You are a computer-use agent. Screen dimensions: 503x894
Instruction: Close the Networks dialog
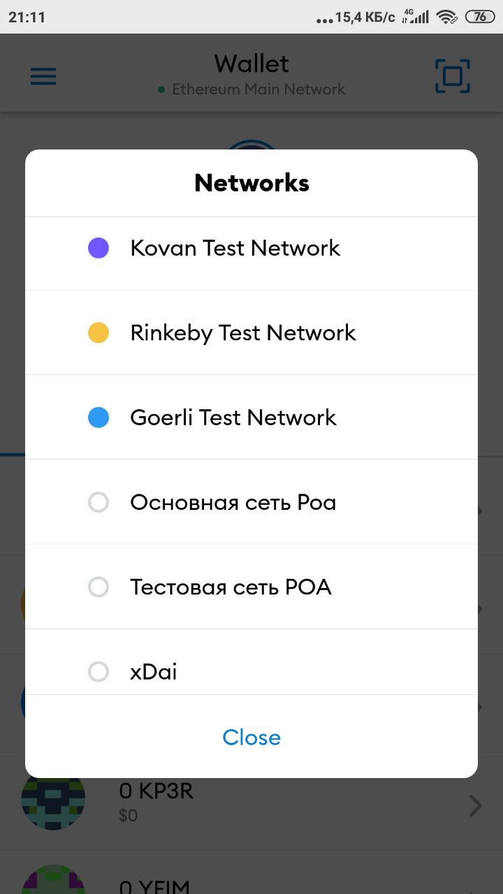[251, 738]
